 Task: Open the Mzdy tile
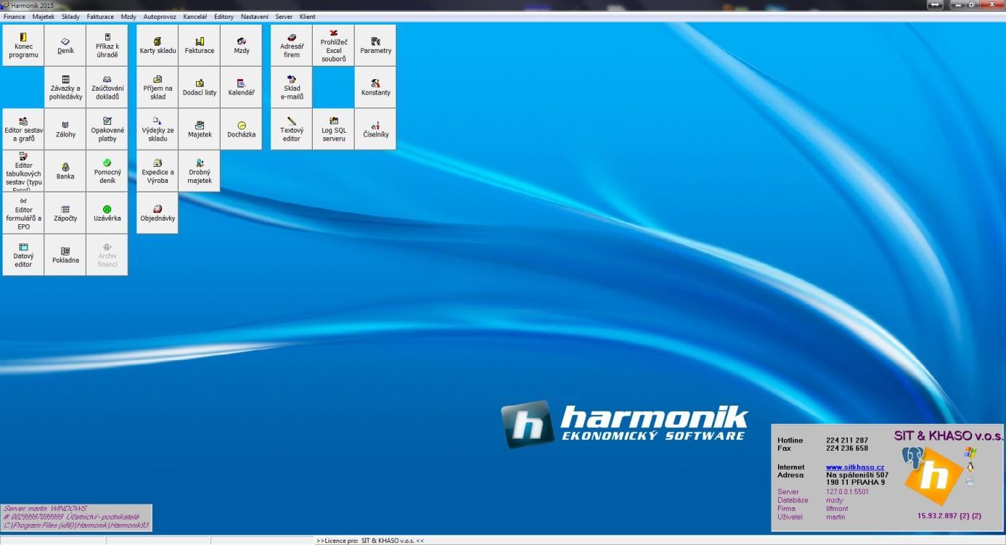(241, 46)
